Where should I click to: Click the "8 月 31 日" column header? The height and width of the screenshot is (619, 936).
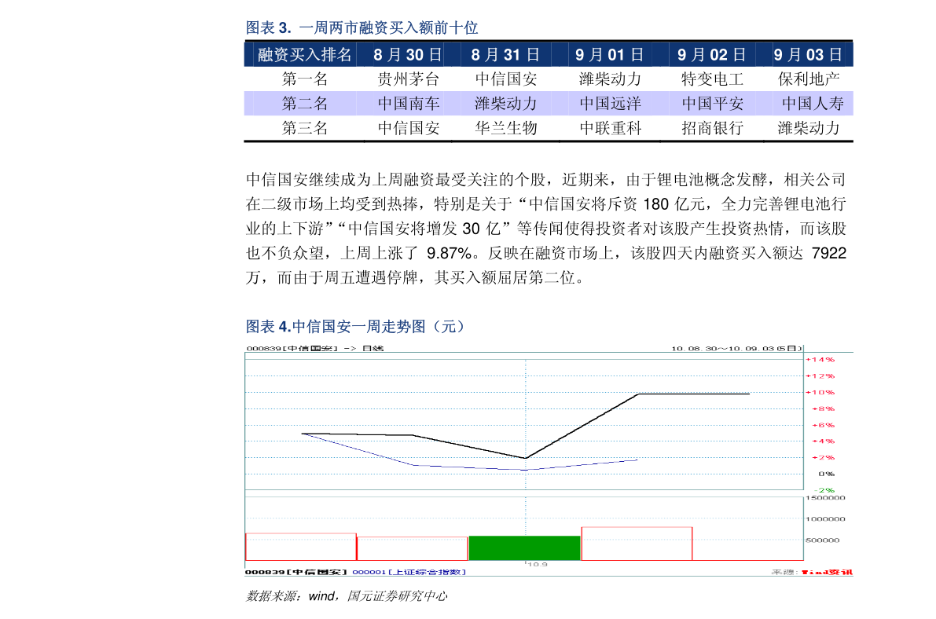505,55
